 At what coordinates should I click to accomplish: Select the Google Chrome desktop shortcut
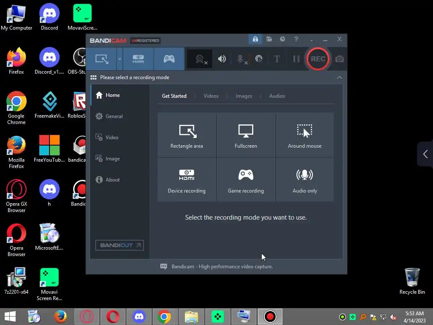point(16,108)
